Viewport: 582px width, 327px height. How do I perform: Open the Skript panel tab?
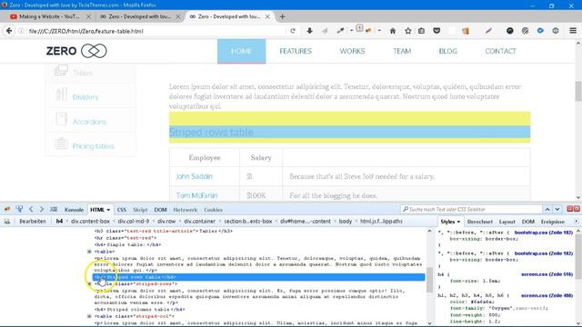tap(140, 210)
